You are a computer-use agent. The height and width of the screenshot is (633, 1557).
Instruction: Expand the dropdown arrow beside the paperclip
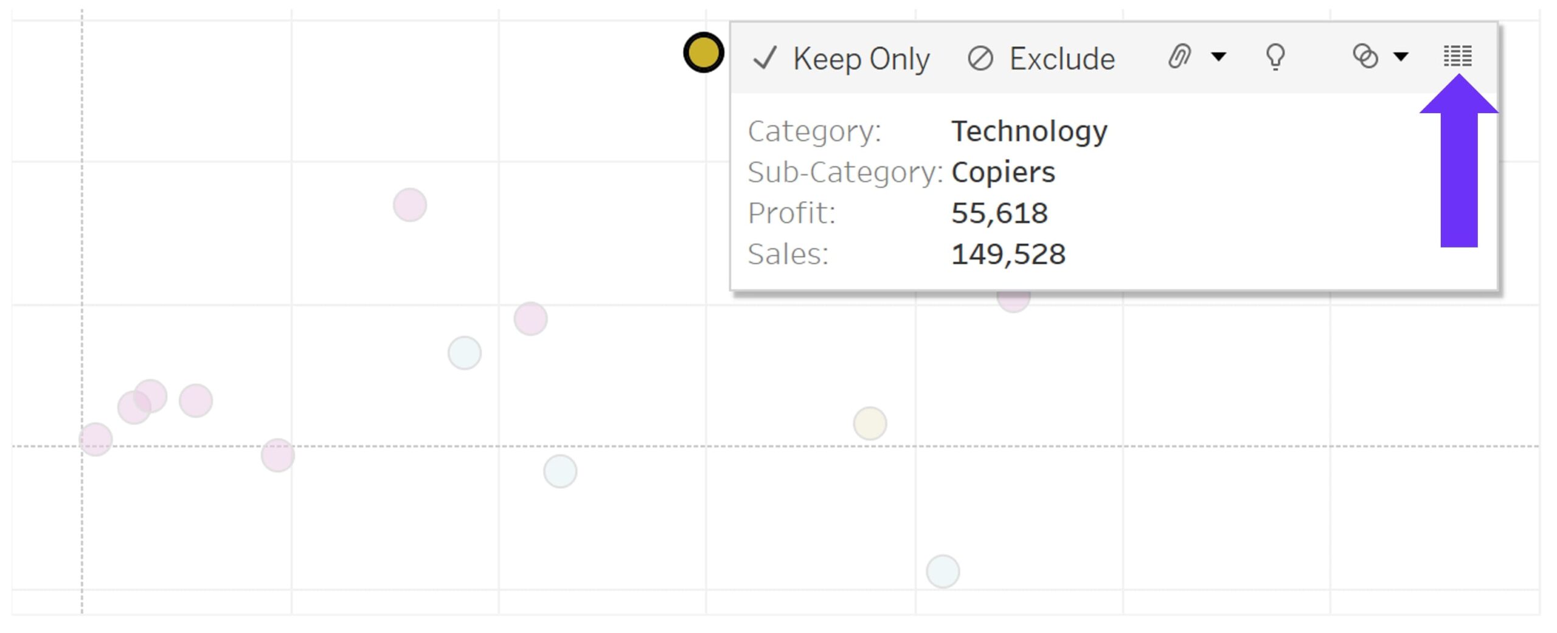(x=1218, y=57)
